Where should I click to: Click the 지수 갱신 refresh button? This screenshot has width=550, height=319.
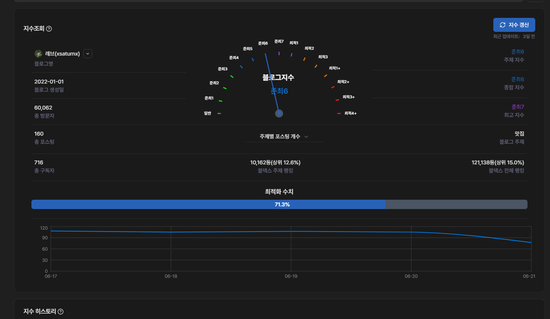point(514,25)
